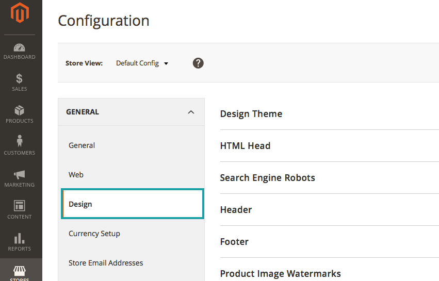Select the Currency Setup tab
The image size is (439, 281).
point(94,234)
